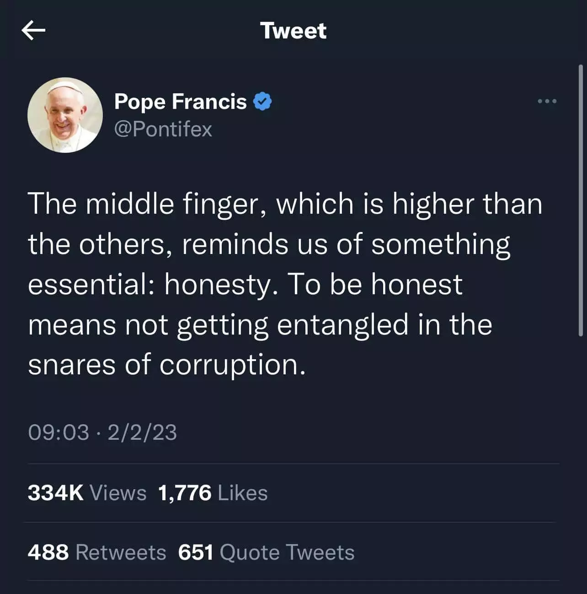Visit the @Pontifex handle
Viewport: 587px width, 594px height.
(x=163, y=129)
